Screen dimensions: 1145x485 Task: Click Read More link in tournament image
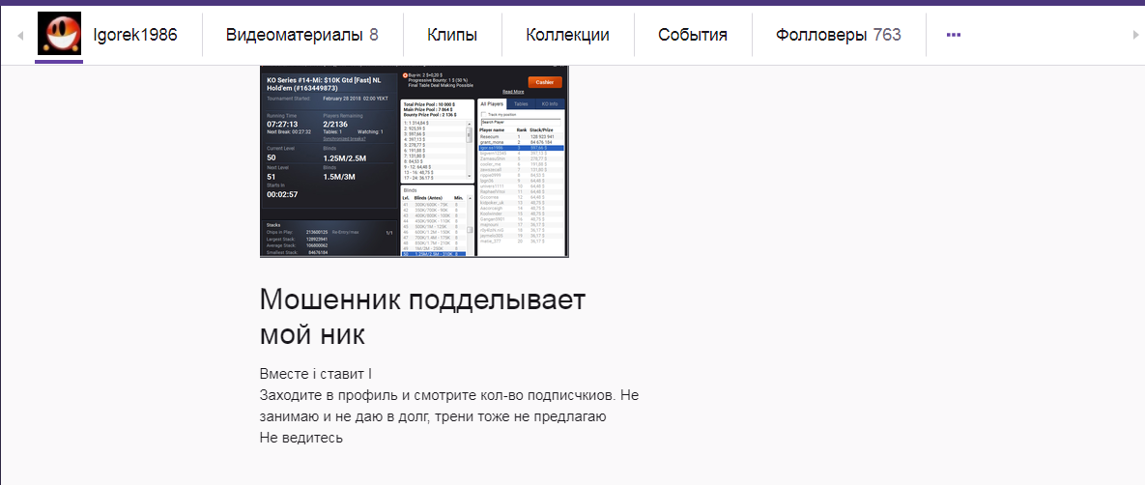tap(513, 92)
